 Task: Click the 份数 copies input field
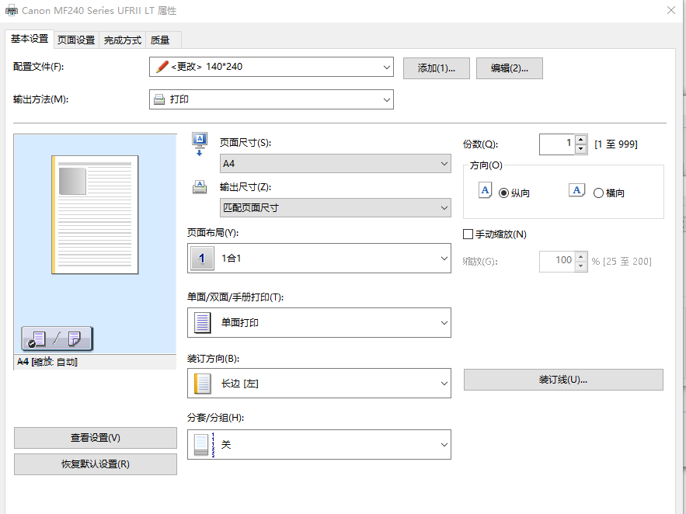(557, 144)
